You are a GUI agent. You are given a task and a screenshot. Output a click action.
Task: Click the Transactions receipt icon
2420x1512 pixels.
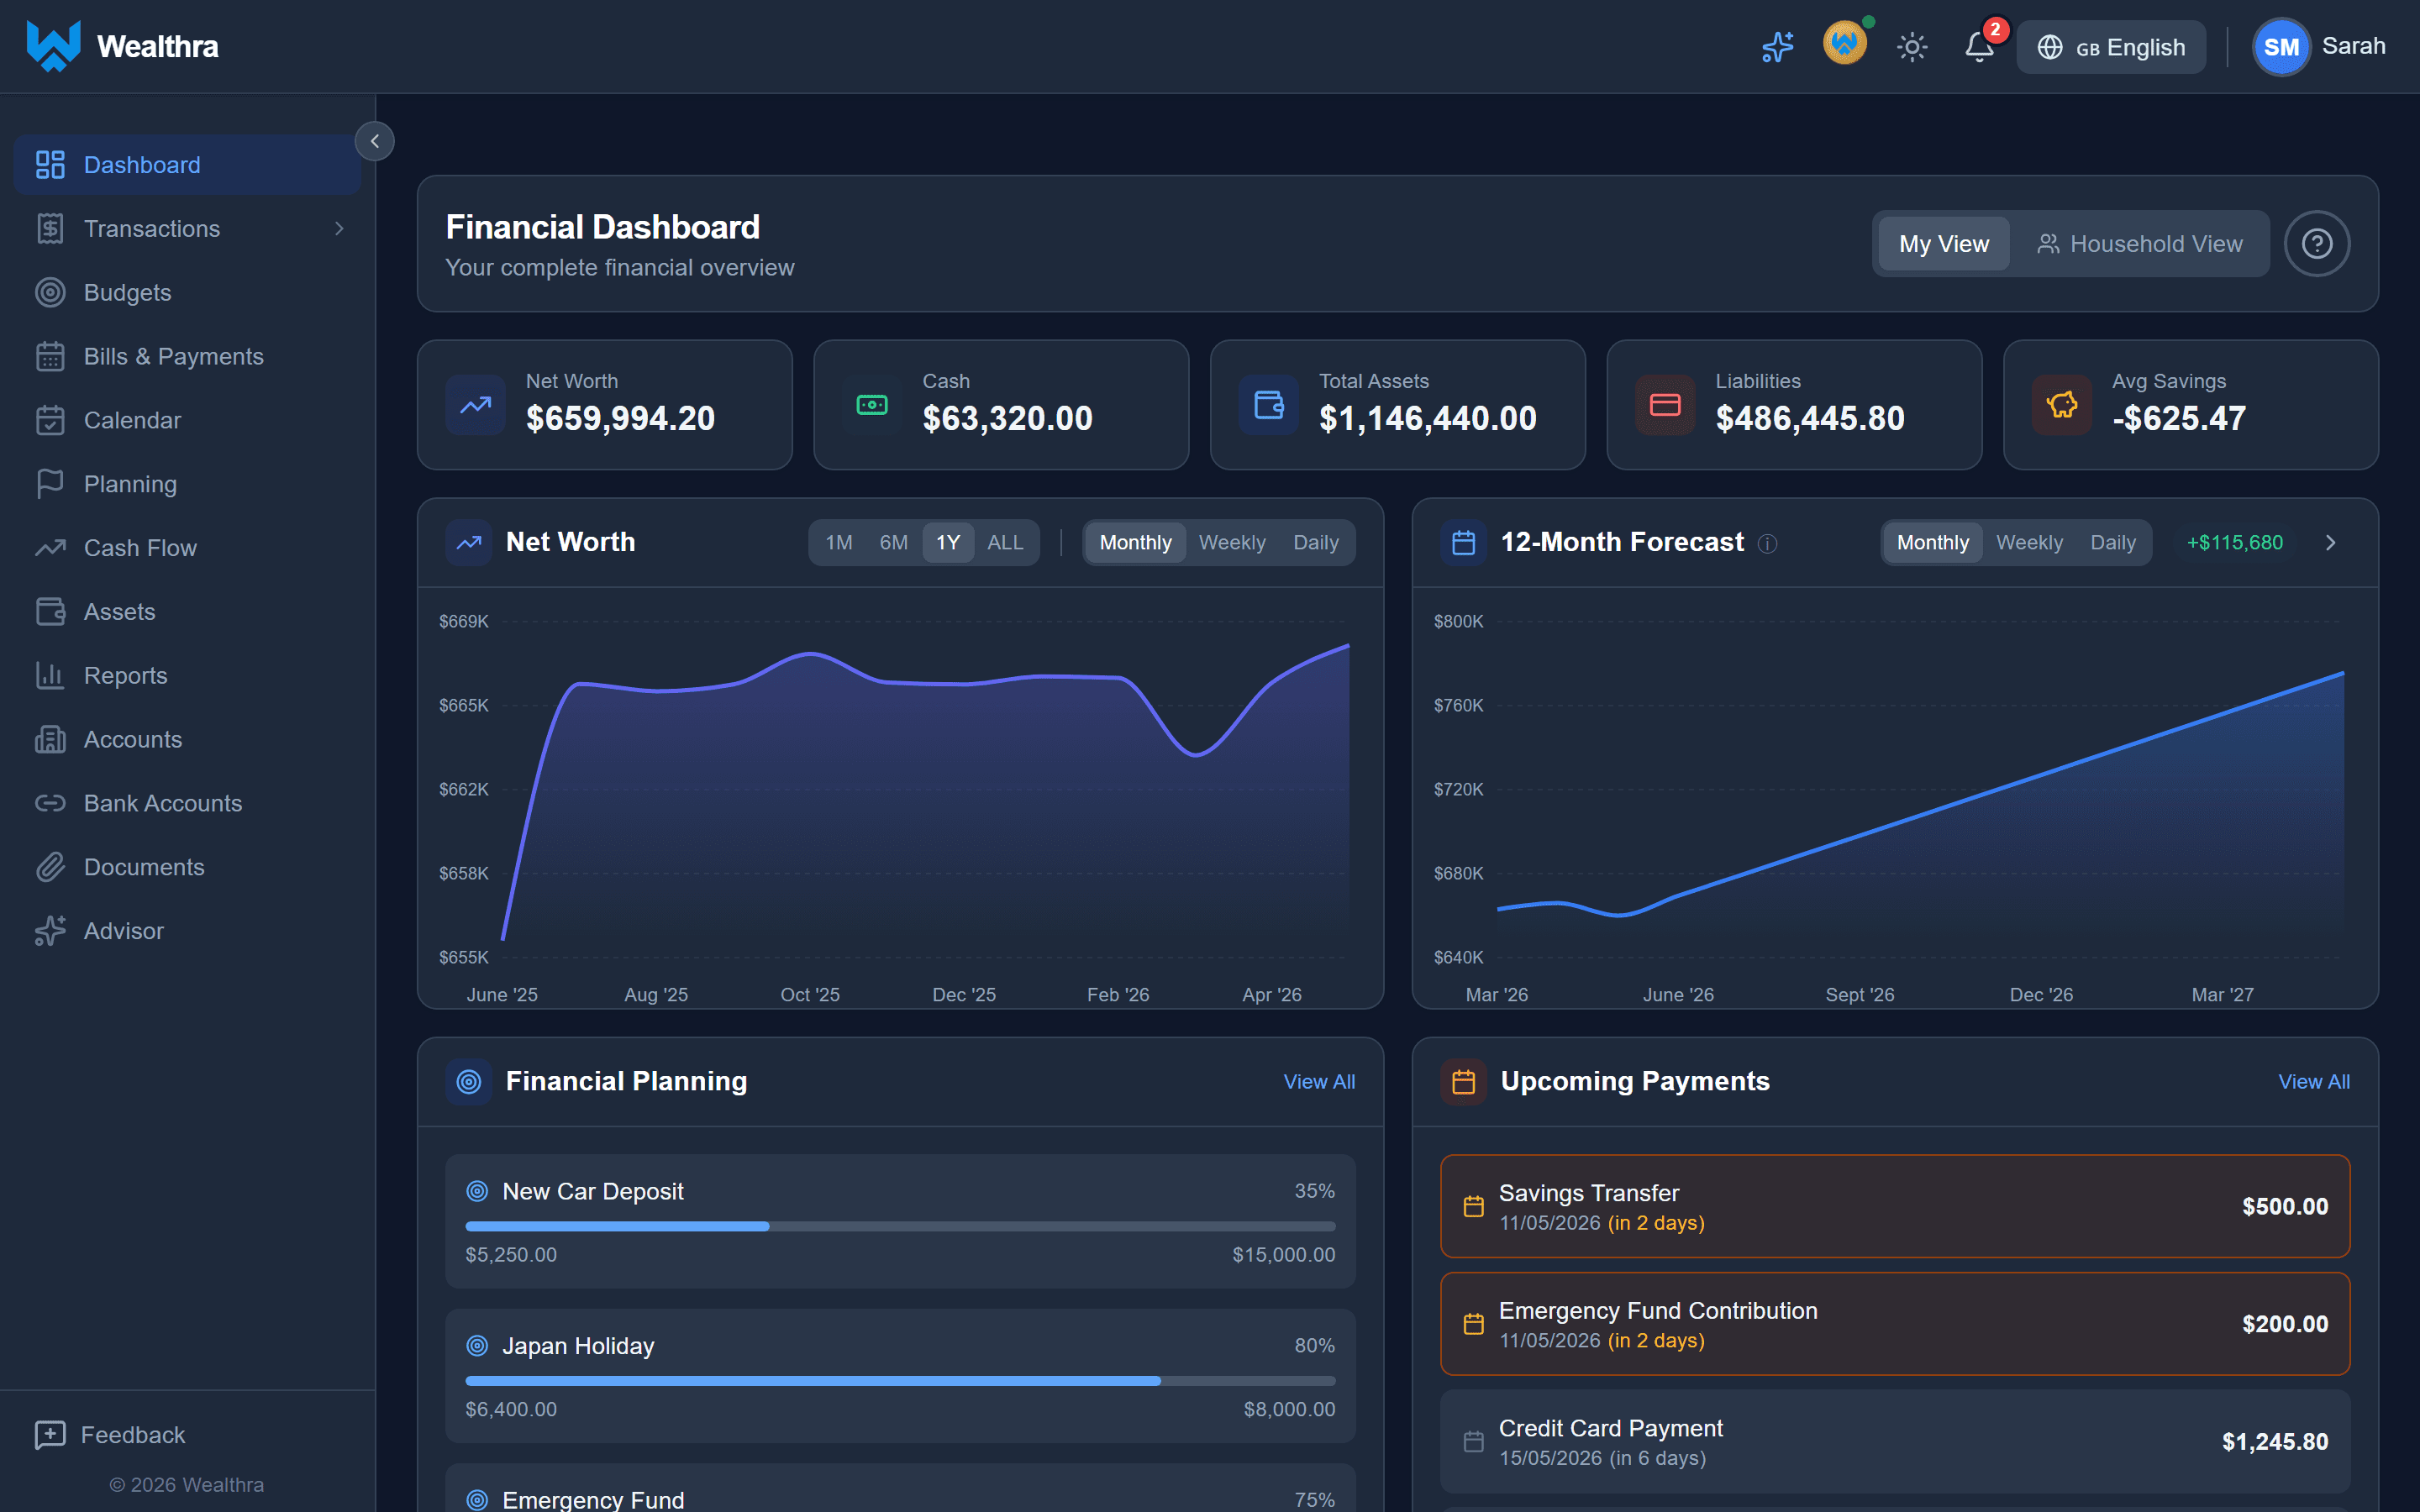[50, 229]
